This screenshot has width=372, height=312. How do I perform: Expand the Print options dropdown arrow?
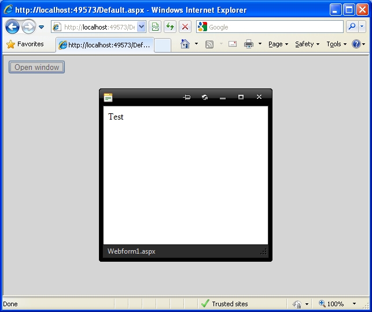click(260, 44)
